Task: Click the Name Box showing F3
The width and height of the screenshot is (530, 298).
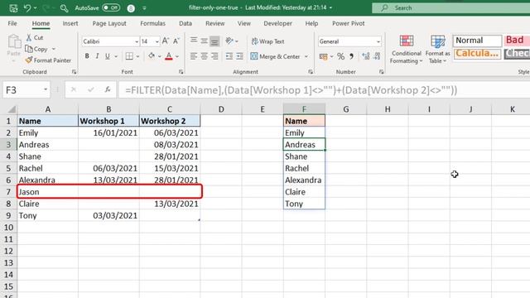Action: tap(26, 90)
